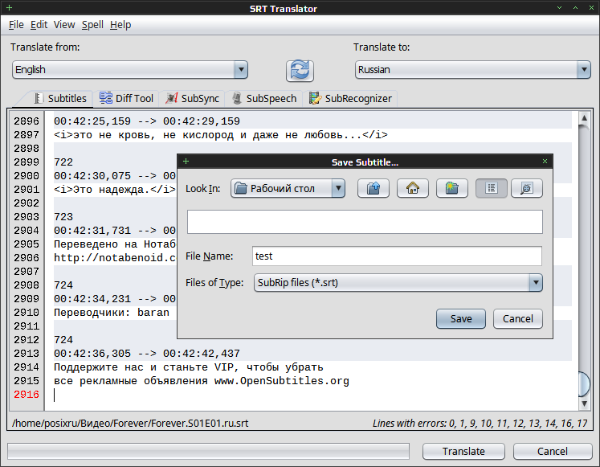Expand the Look In folder dropdown

pos(338,188)
